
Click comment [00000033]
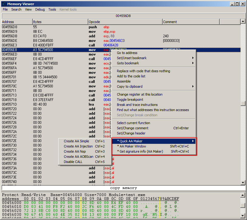[x=171, y=41]
